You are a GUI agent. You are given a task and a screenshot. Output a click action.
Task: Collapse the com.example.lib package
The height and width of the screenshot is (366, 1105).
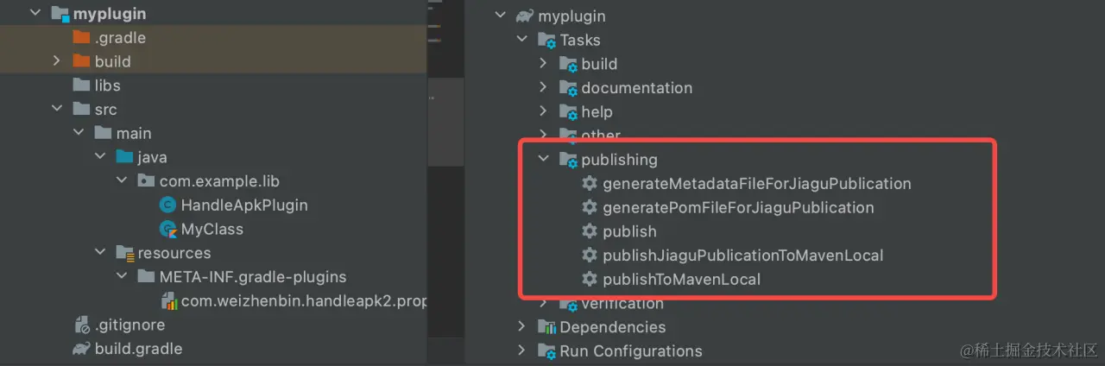pos(122,181)
